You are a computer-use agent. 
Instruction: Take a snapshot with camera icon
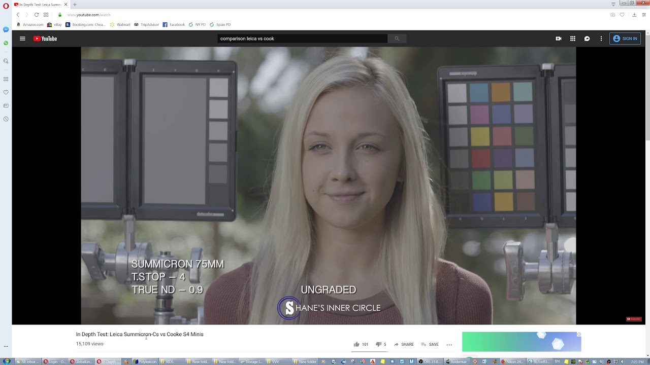coord(613,15)
